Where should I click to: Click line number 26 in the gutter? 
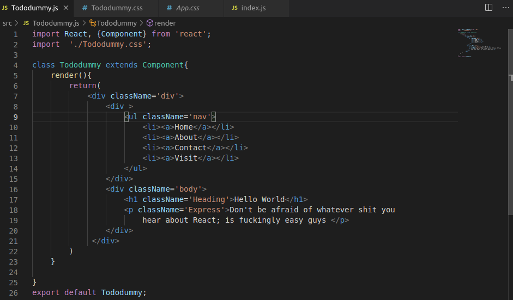(x=14, y=293)
